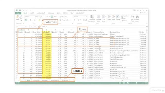Screen dimensions: 165x93
Task: Click the Copy icon in Clipboard group
Action: pos(21,18)
